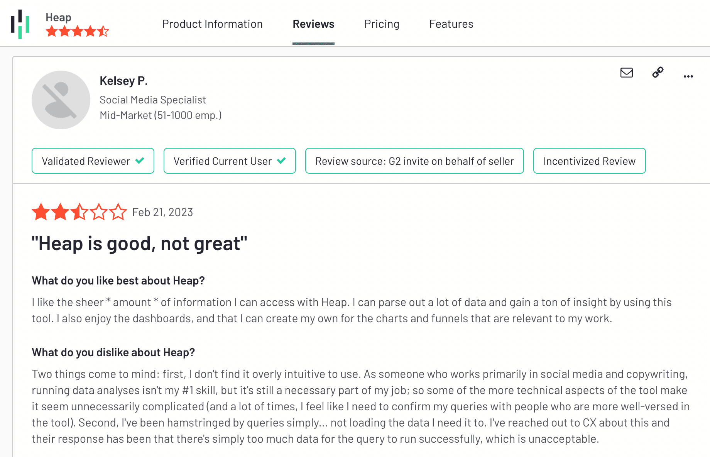Open the share via email envelope icon
This screenshot has height=457, width=710.
coord(626,73)
